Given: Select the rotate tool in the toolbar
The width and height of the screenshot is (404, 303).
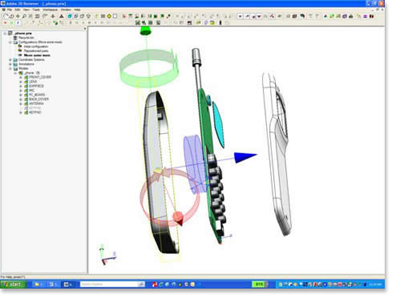Looking at the screenshot, I should click(x=5, y=16).
